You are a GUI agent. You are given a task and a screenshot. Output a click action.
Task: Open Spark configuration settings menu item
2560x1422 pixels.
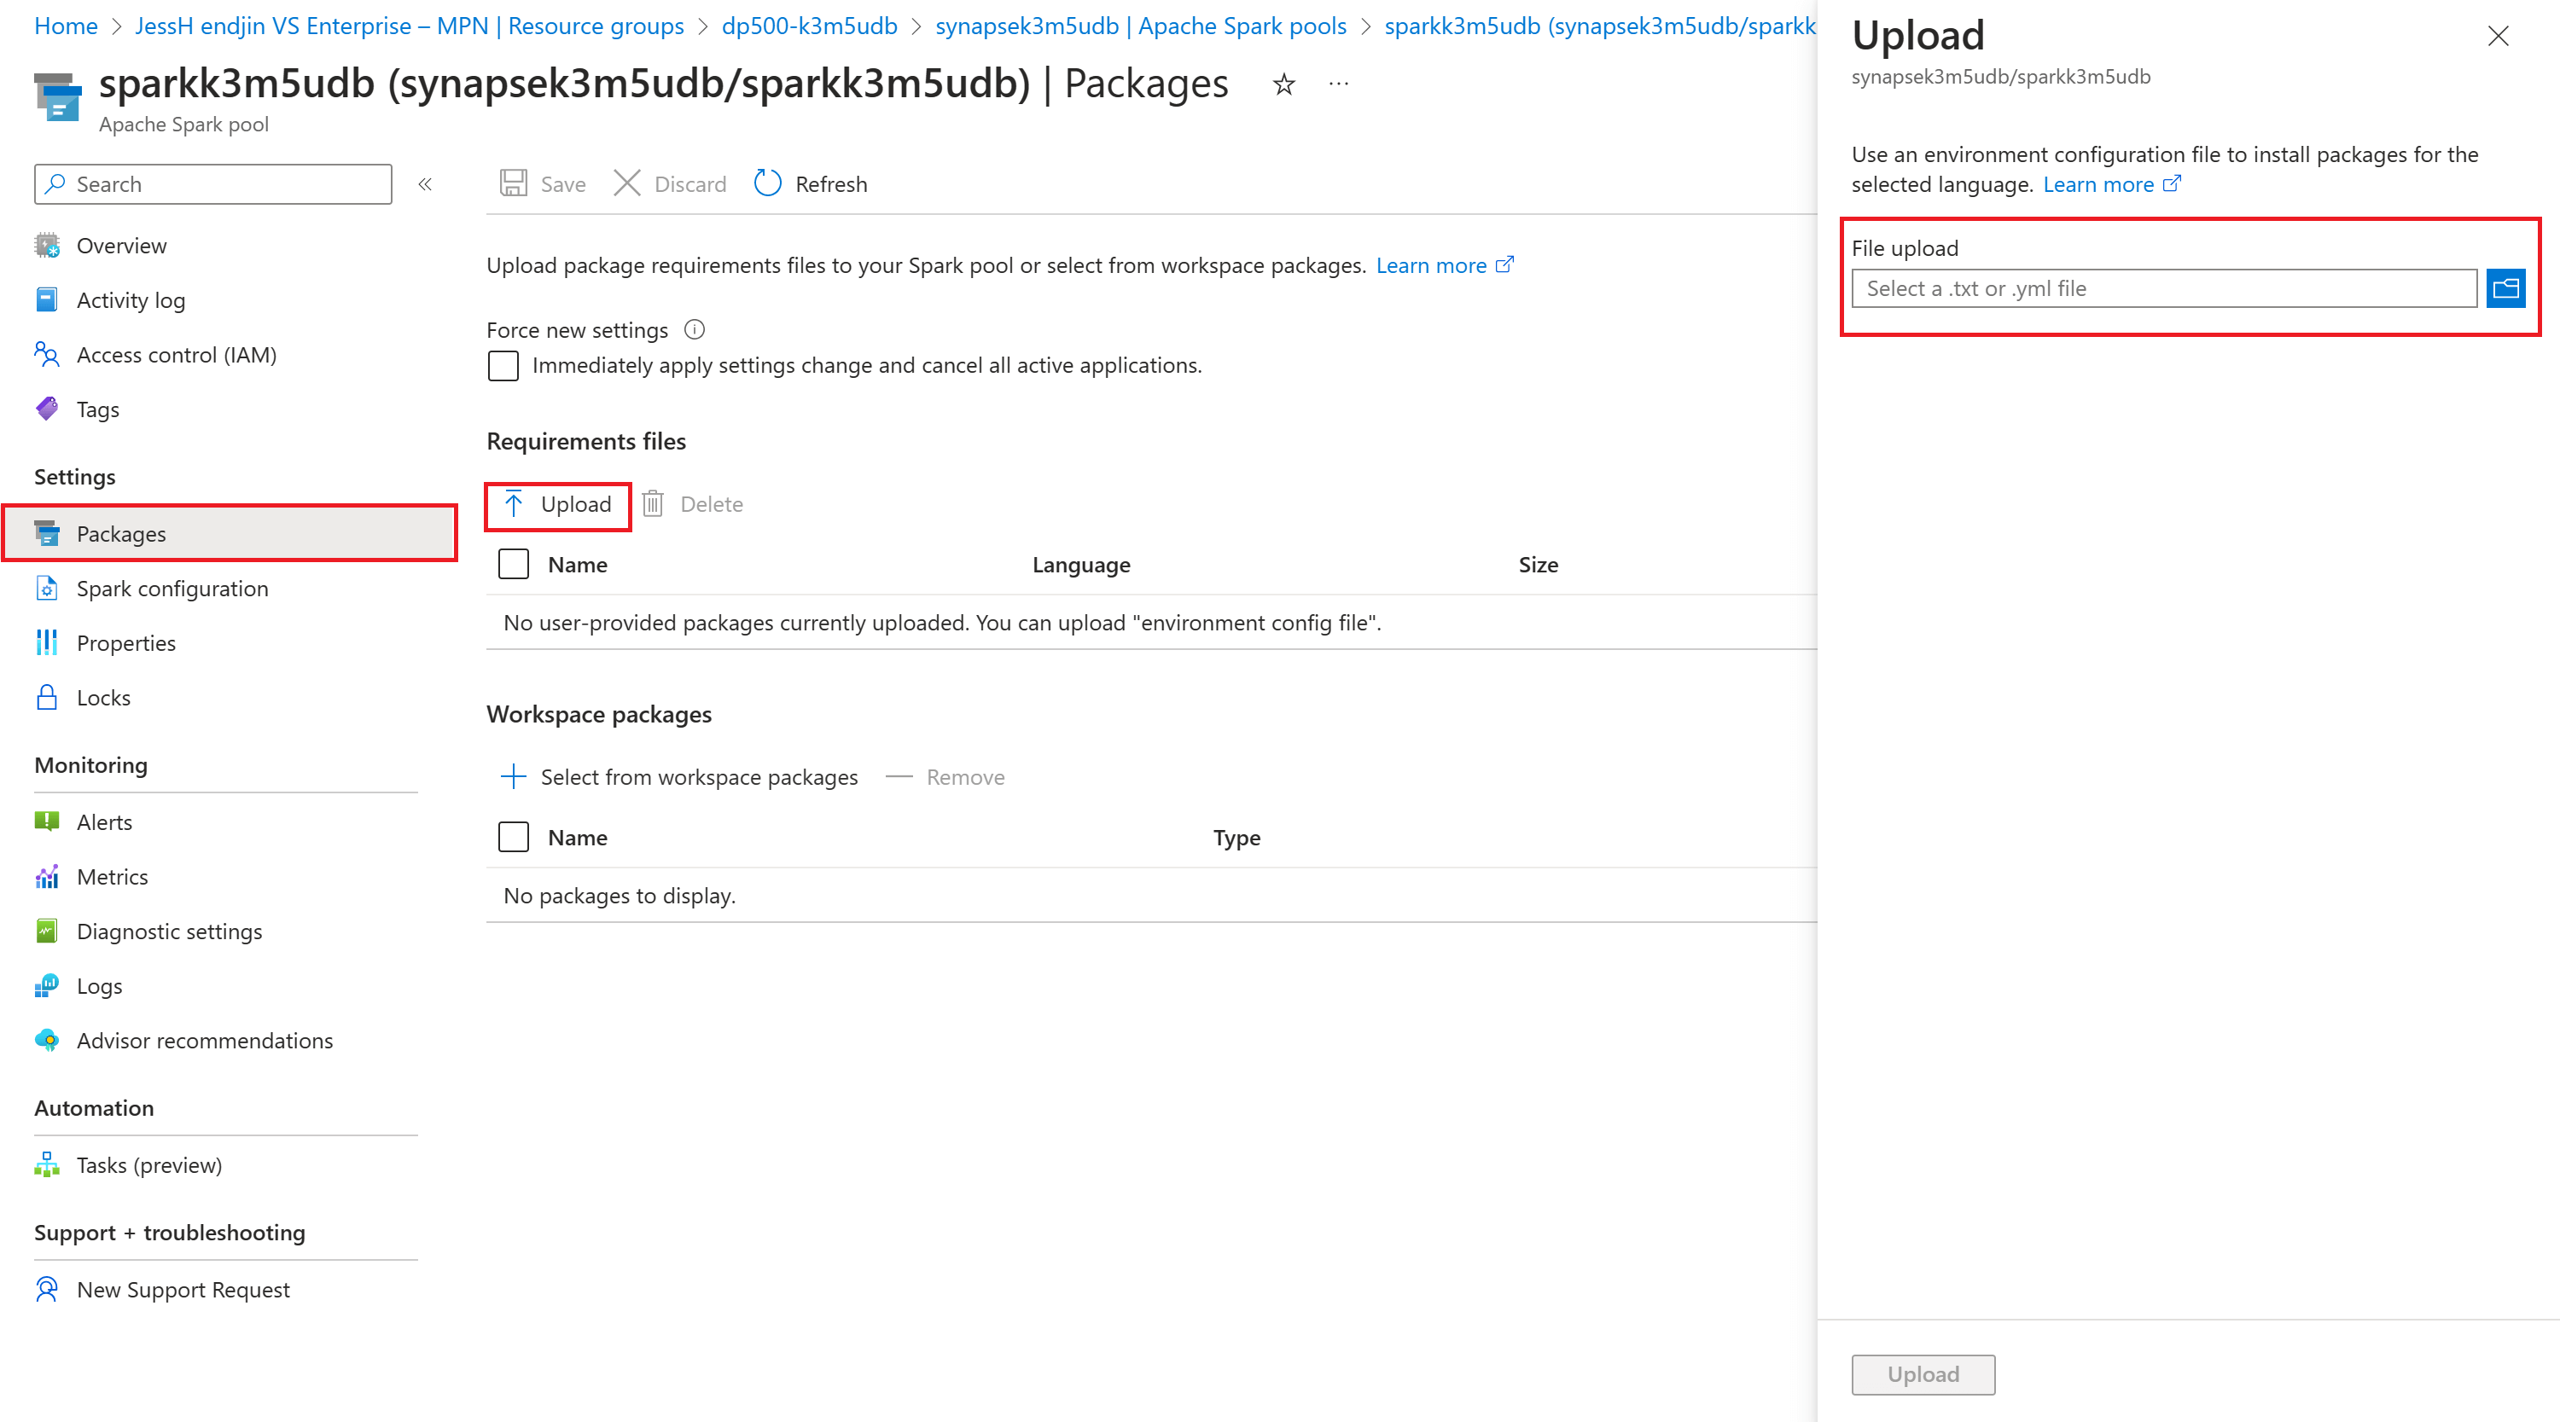click(x=172, y=587)
